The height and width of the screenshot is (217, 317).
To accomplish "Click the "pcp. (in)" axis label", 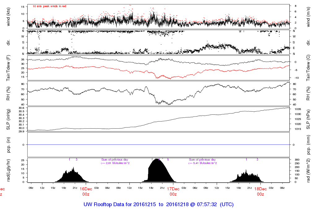I will pos(8,145).
